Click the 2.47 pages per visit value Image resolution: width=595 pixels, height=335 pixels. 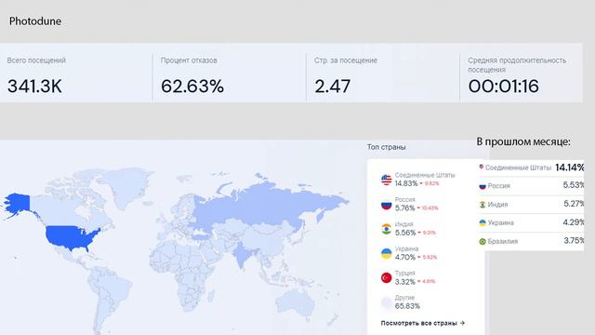(333, 87)
